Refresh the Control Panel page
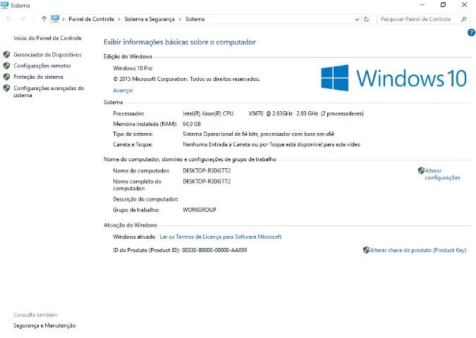 tap(367, 20)
